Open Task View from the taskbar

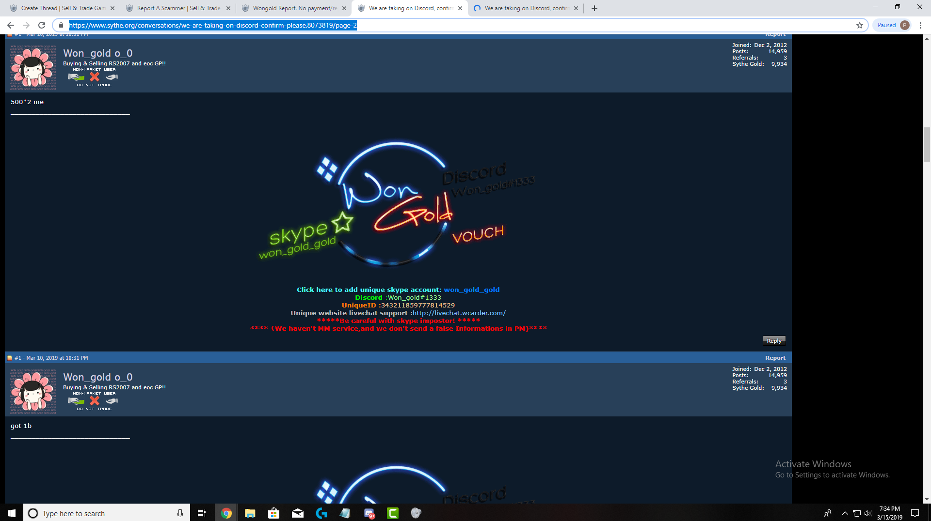pos(202,513)
